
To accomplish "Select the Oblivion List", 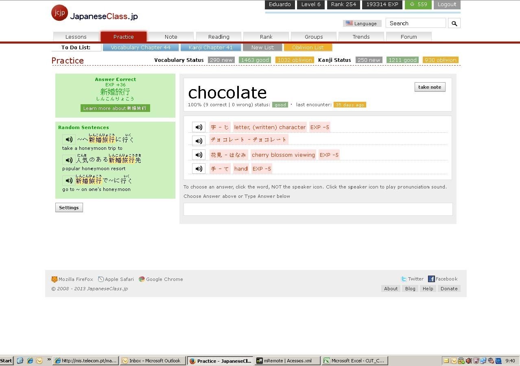I will point(308,47).
